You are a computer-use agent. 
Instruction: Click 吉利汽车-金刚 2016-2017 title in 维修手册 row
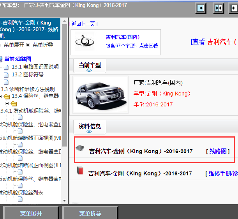(140, 173)
